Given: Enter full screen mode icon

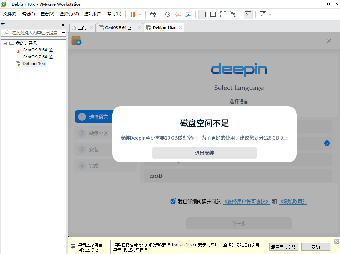Looking at the screenshot, I should [x=223, y=14].
